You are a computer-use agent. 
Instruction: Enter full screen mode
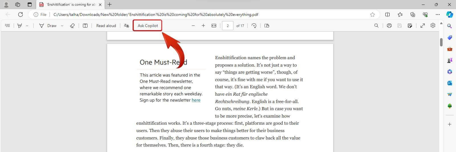423,26
